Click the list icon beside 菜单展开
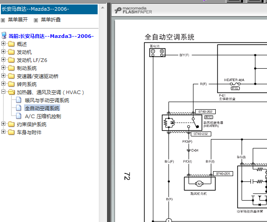The height and width of the screenshot is (222, 267). click(3, 20)
